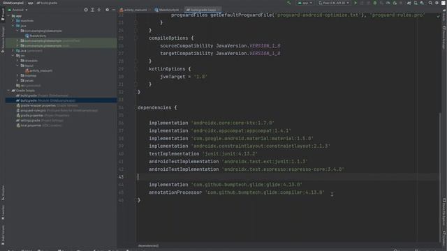Collapse the java folder node
This screenshot has width=447, height=251.
13,26
